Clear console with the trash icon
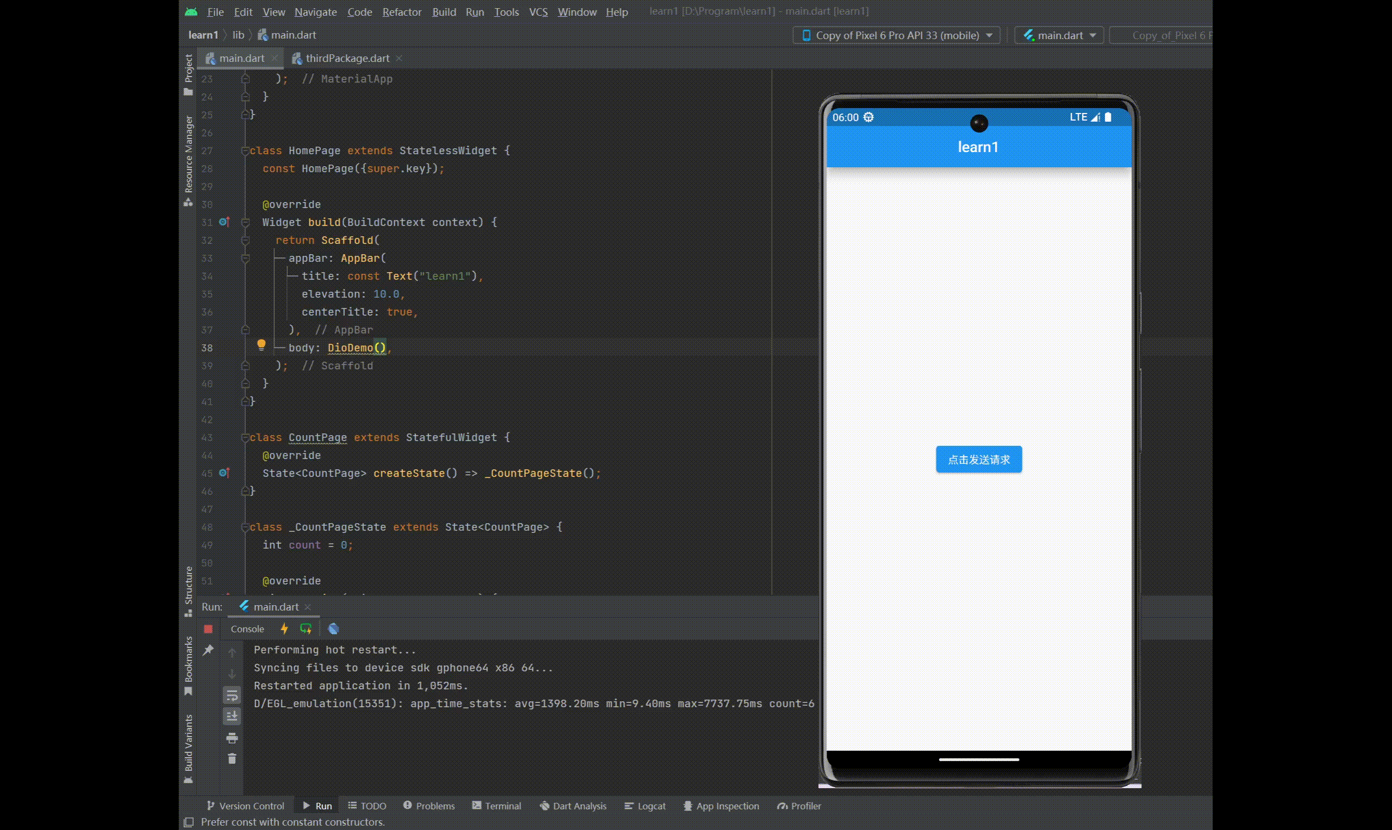The image size is (1392, 830). click(x=232, y=759)
